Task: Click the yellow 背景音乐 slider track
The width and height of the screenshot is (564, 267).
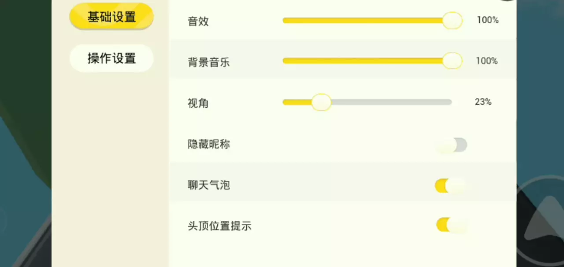Action: click(x=361, y=61)
